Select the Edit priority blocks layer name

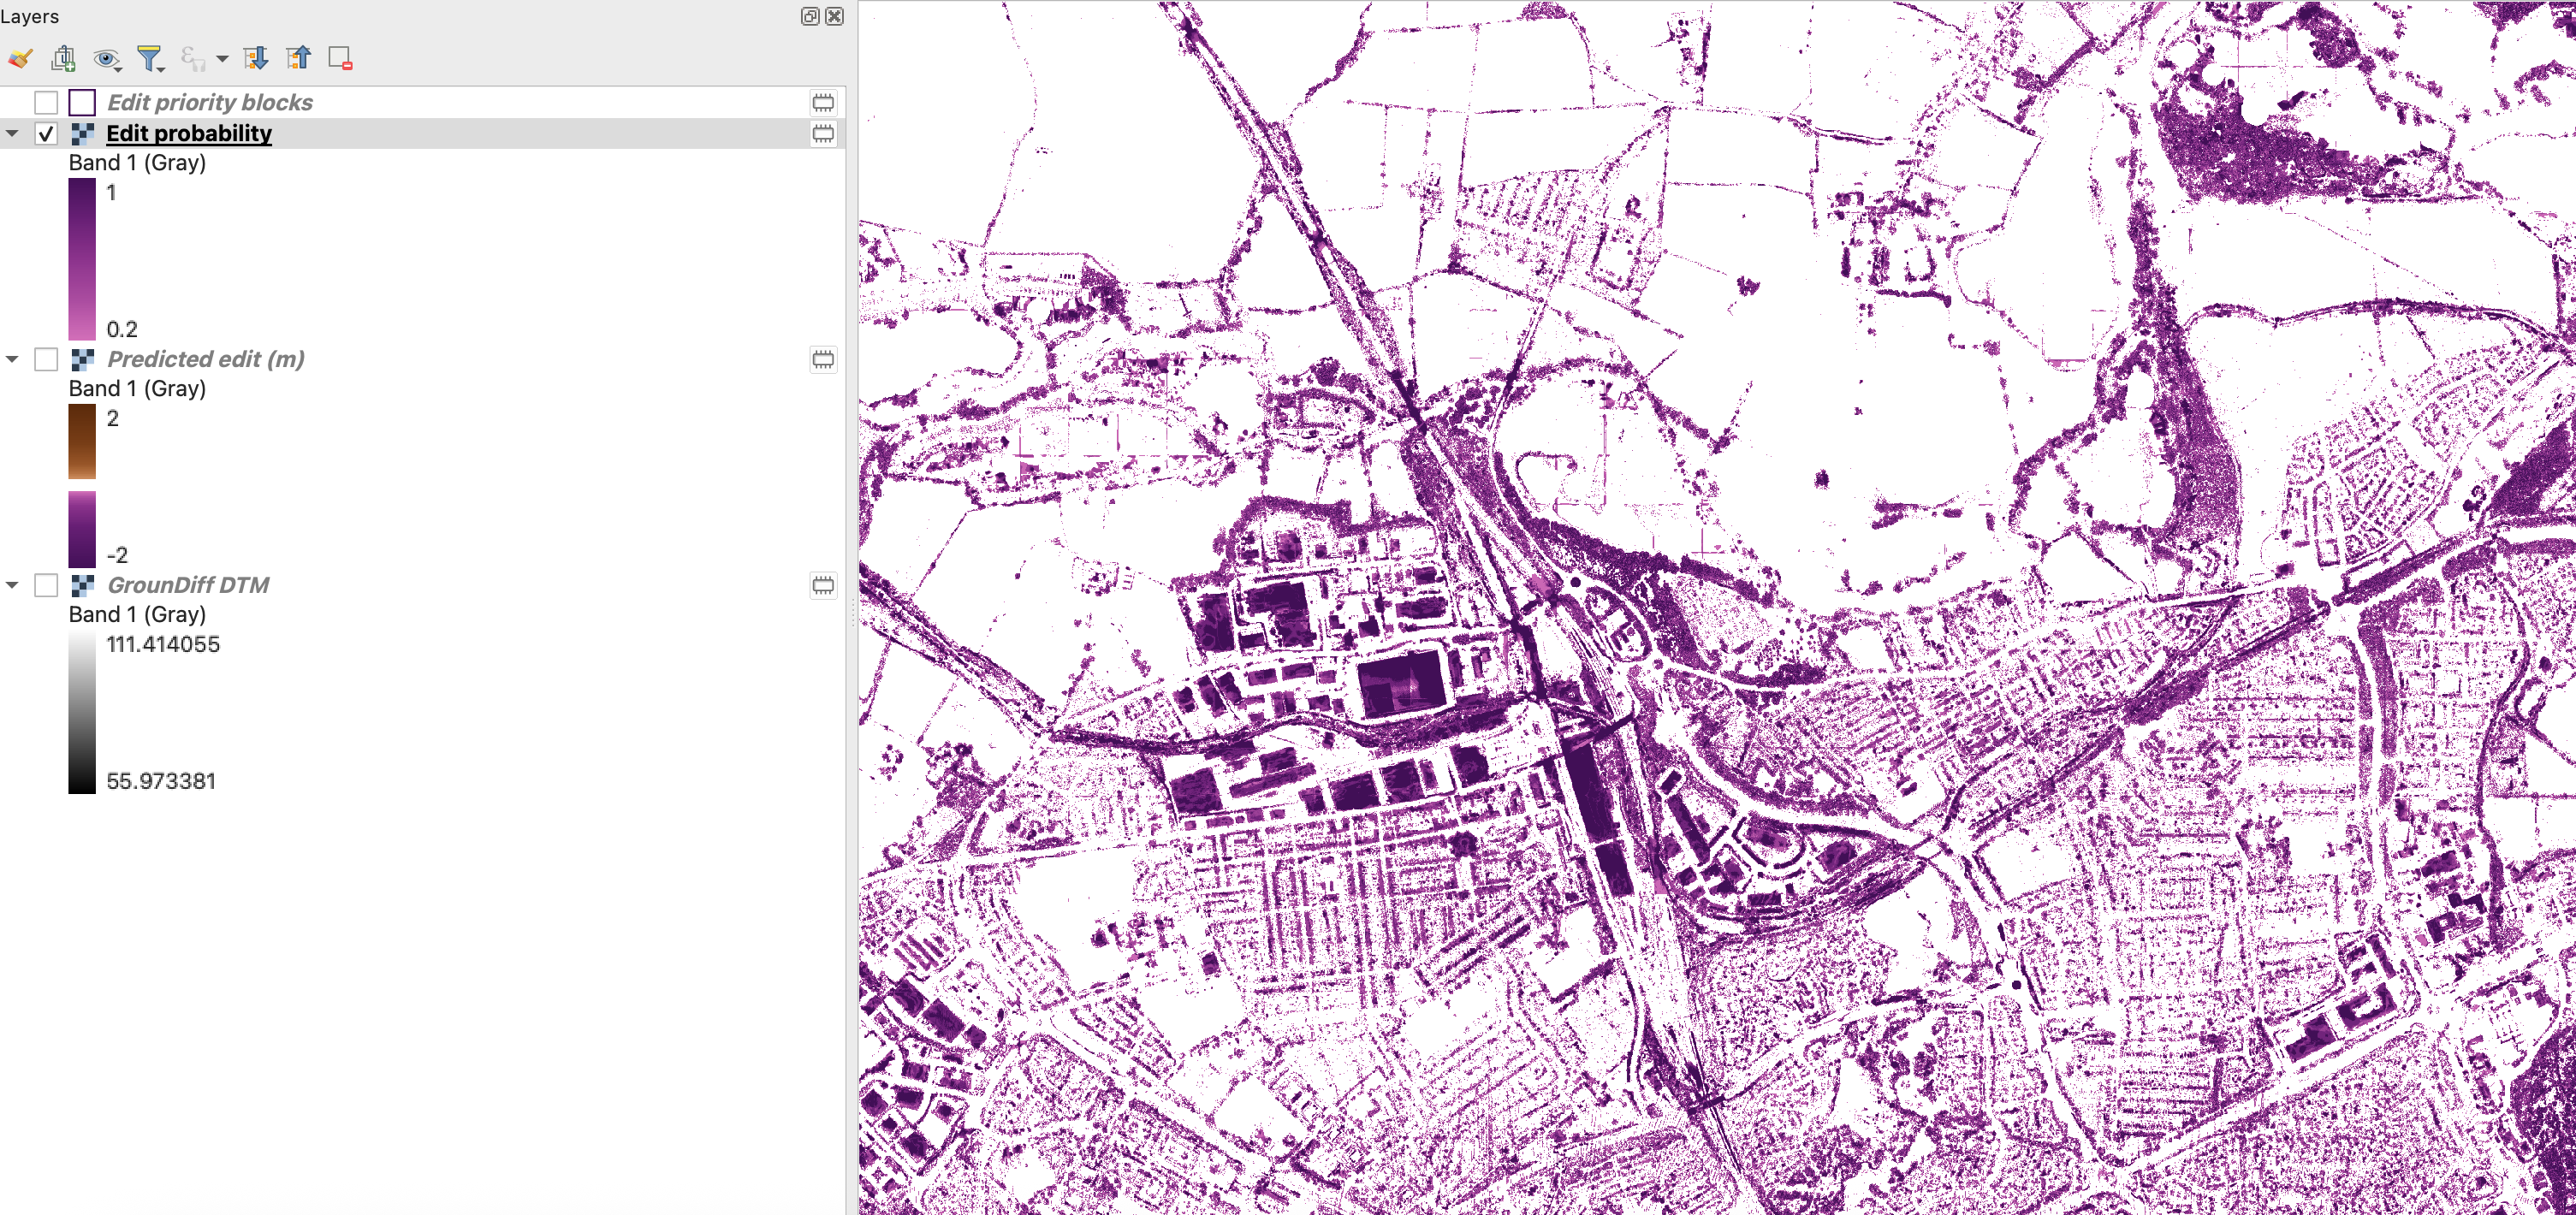(x=210, y=102)
